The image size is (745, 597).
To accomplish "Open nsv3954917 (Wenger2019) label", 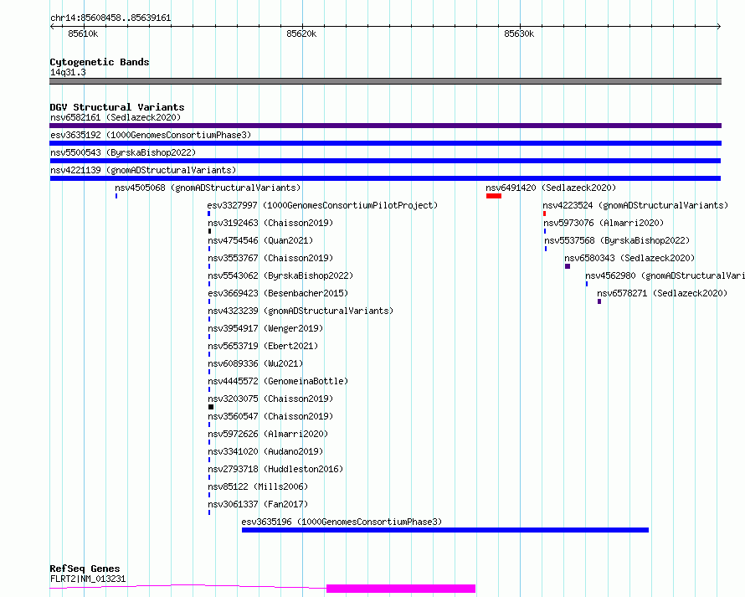I will [x=265, y=328].
